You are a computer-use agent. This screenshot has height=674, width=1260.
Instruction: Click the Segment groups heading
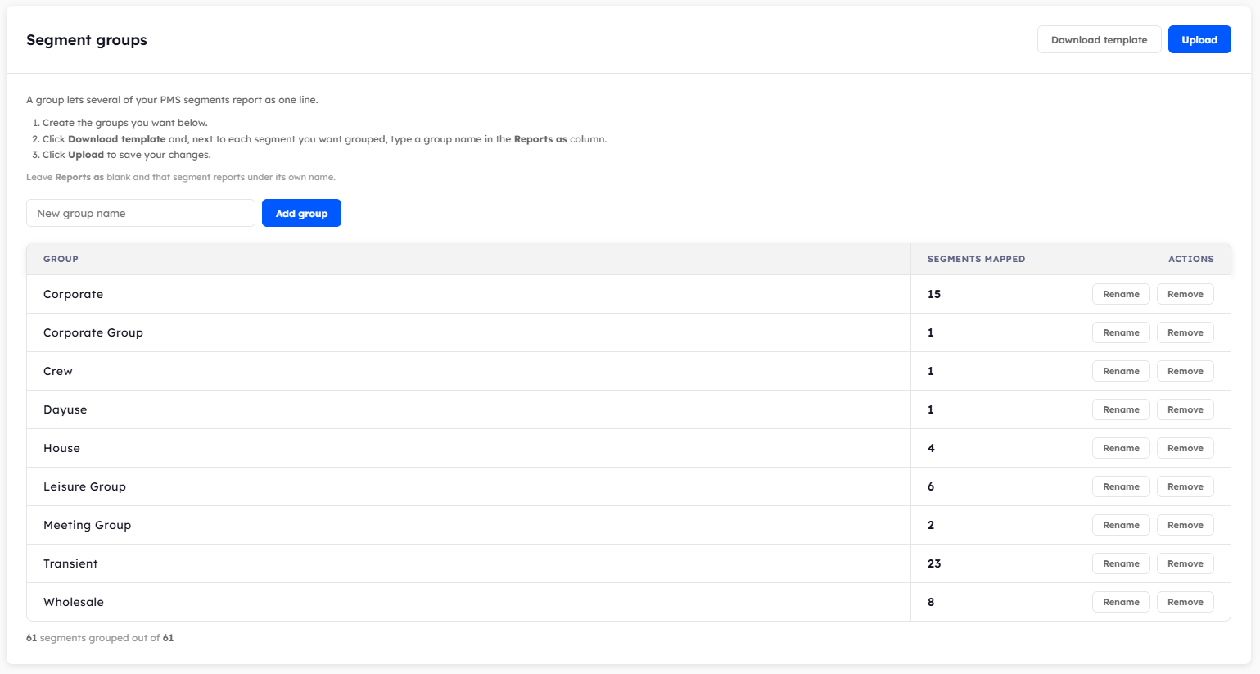87,40
